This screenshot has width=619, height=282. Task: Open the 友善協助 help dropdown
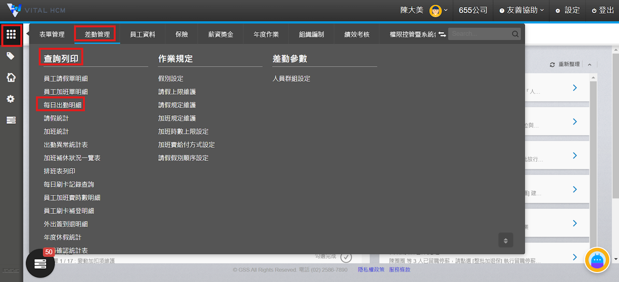point(521,10)
